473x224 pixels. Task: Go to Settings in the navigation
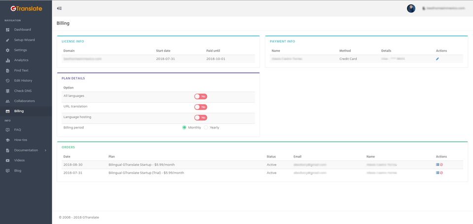21,50
